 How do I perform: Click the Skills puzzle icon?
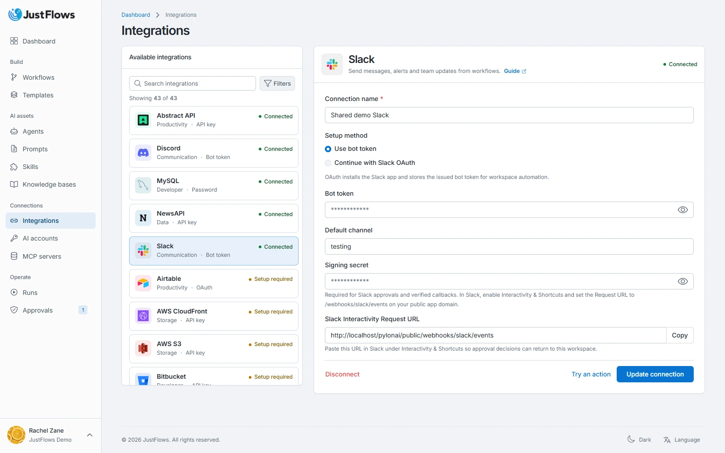pos(14,167)
